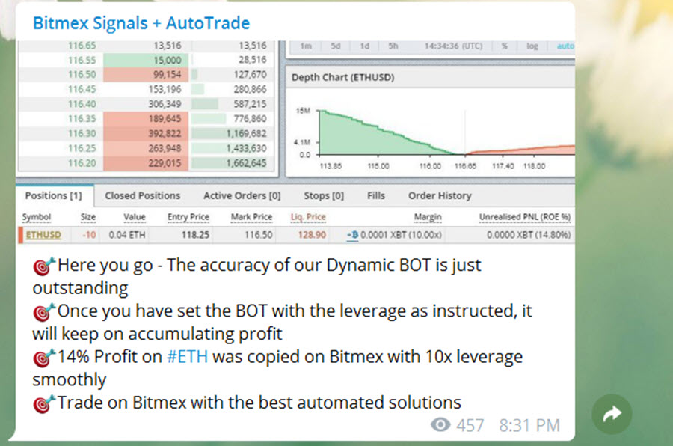Select the 5d chart range
This screenshot has height=446, width=673.
click(x=336, y=46)
